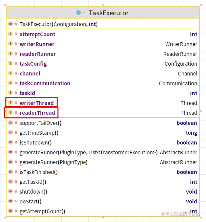Select the TaskExecutor class title text
206x222 pixels.
[109, 13]
